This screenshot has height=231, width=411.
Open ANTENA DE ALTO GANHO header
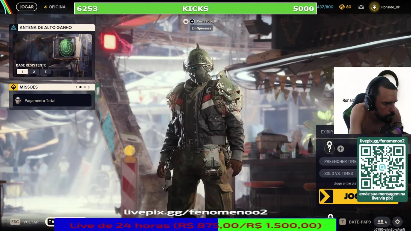(52, 27)
